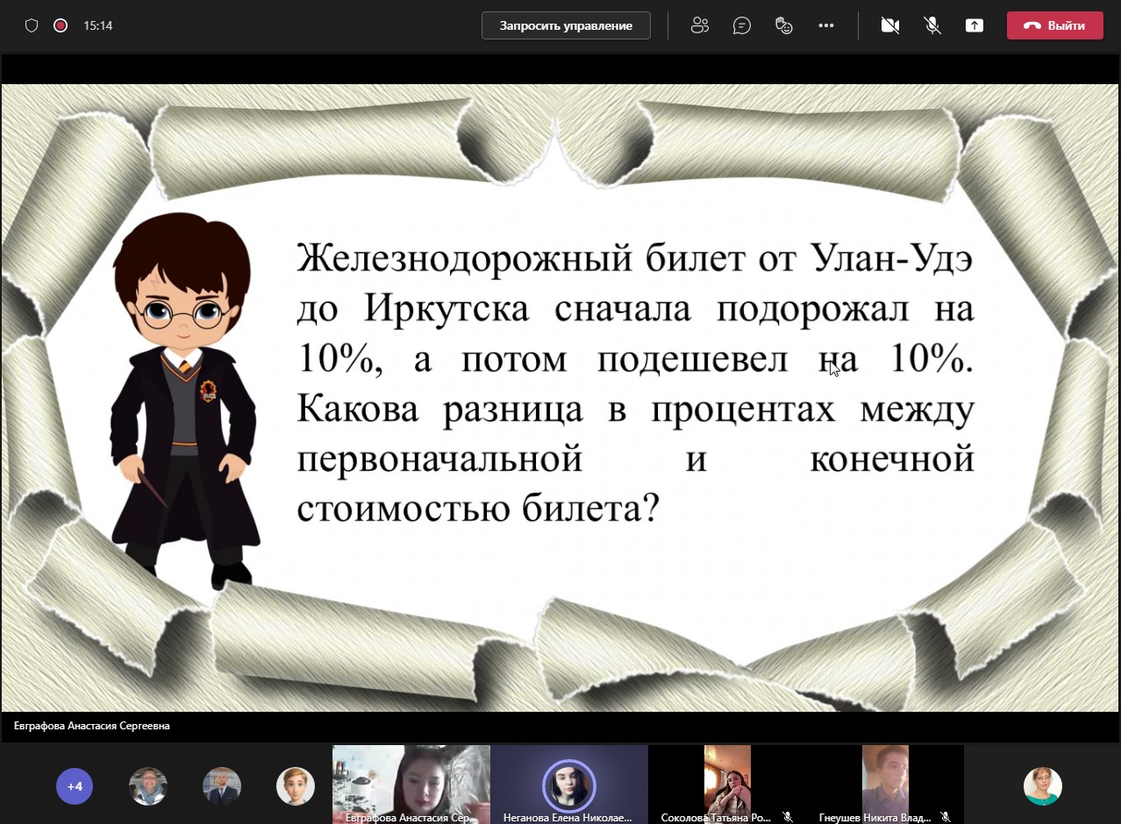Select Евграфова Анастасия video tile
1121x824 pixels.
tap(411, 784)
